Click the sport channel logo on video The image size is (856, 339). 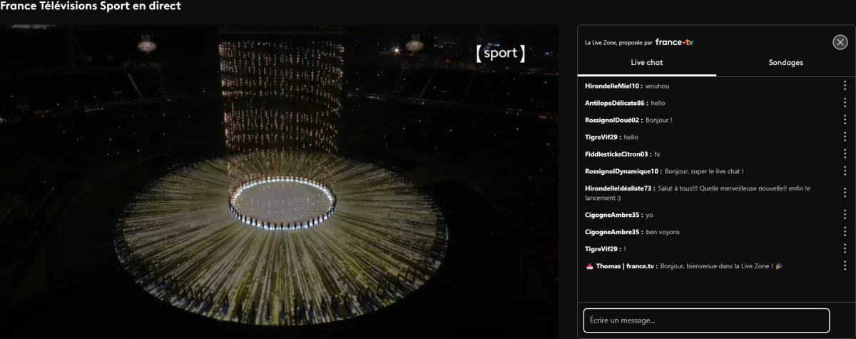coord(500,54)
